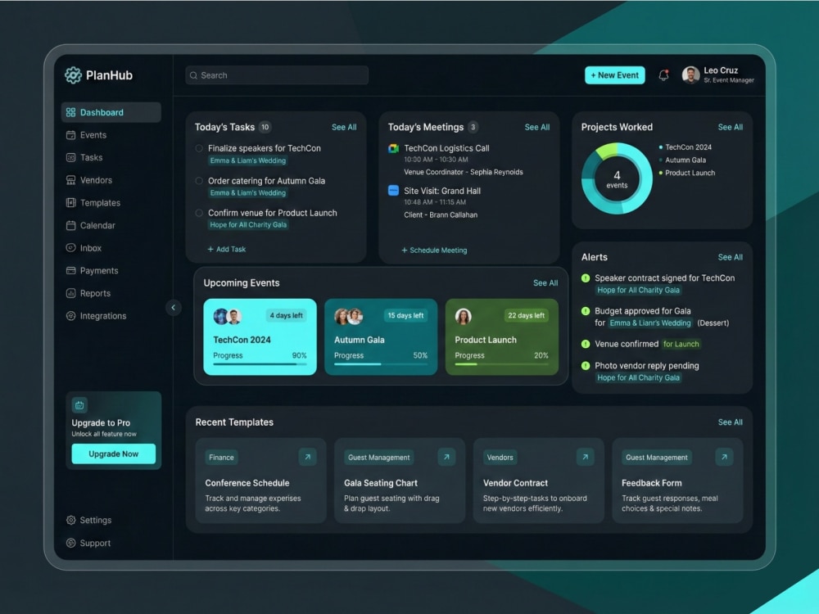See All of Today's Tasks
This screenshot has height=614, width=819.
click(344, 127)
